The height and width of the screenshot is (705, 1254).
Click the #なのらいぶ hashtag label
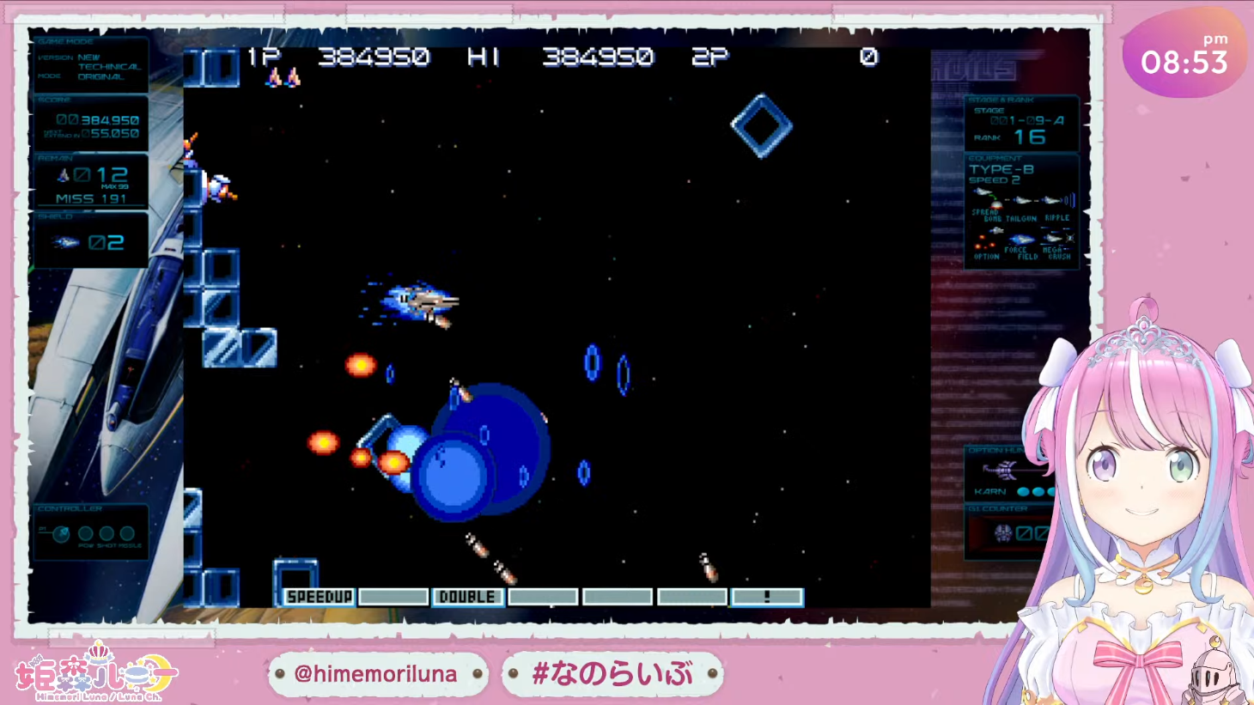(612, 674)
